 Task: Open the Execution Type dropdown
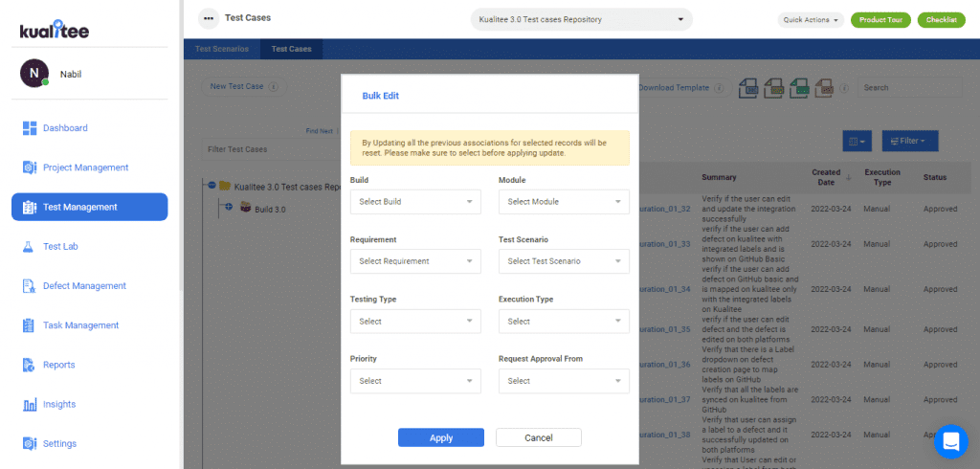(x=564, y=322)
